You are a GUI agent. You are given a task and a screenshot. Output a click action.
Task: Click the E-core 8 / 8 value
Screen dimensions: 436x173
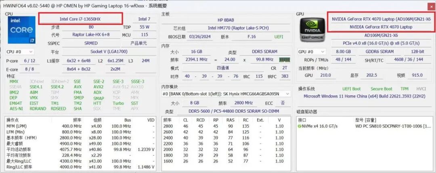(x=29, y=69)
